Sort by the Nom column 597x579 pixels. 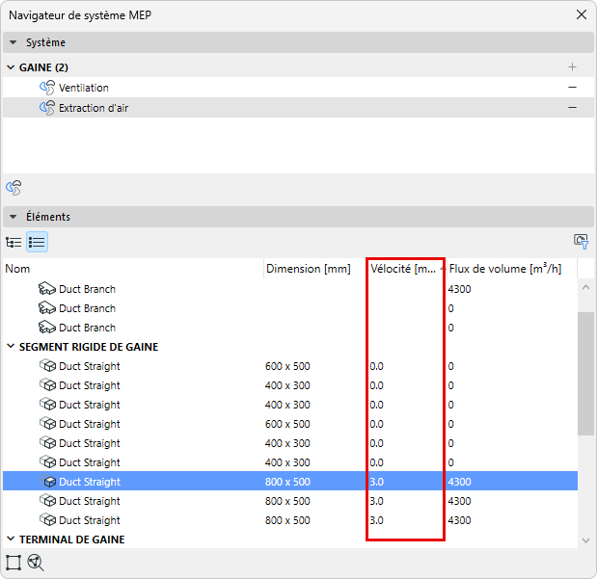tap(133, 269)
